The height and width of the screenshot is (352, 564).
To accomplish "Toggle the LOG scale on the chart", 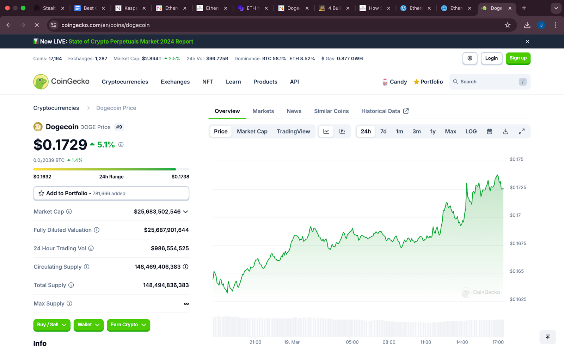I will [x=471, y=131].
